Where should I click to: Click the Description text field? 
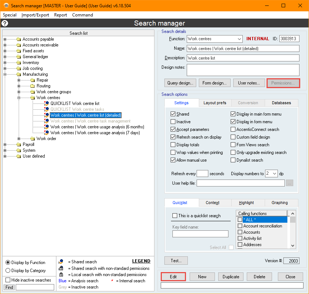click(x=243, y=58)
